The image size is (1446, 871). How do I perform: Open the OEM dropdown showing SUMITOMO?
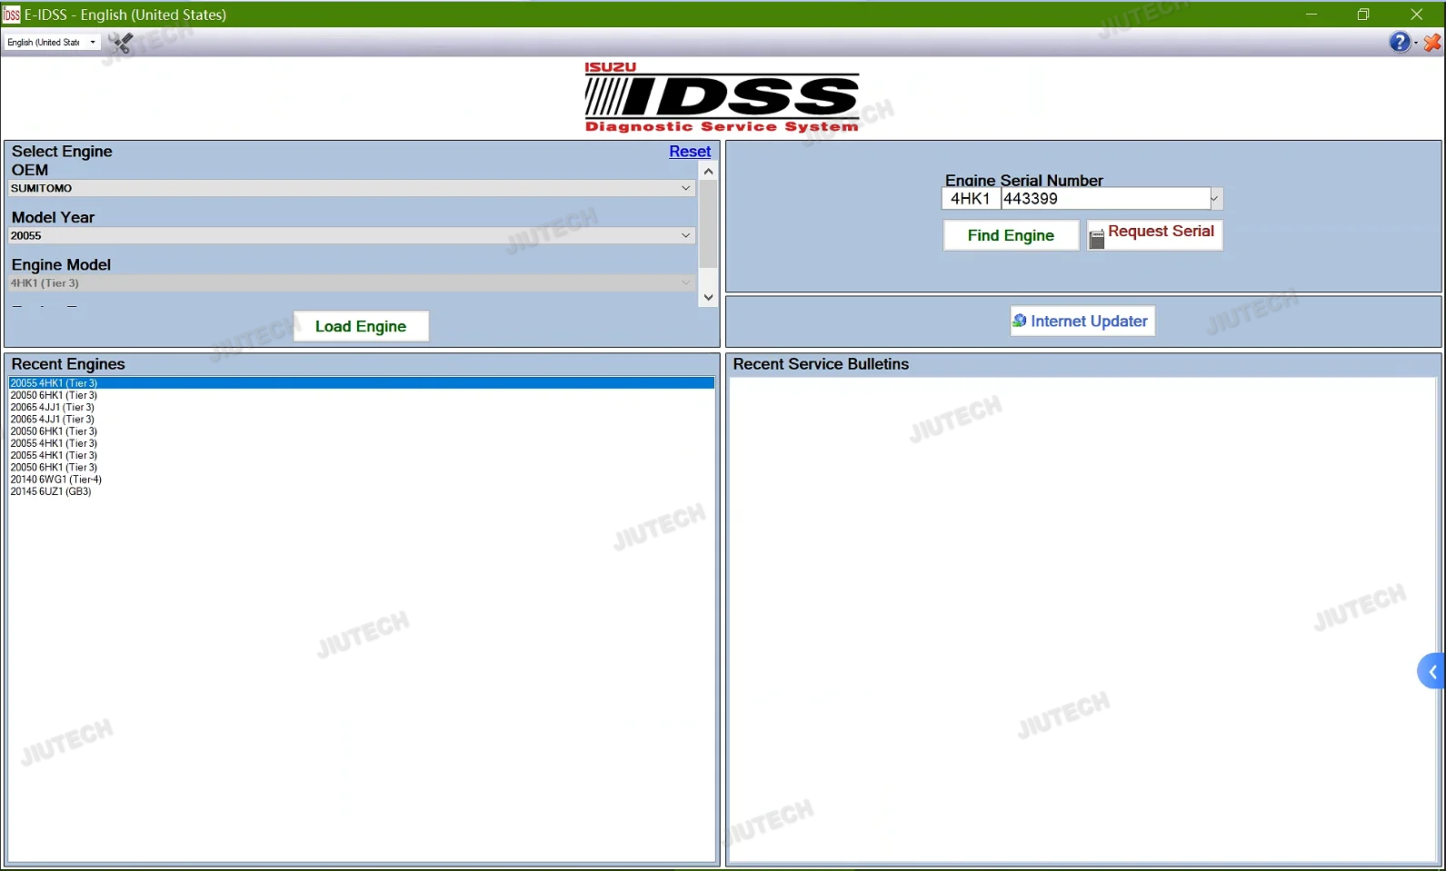[x=352, y=188]
